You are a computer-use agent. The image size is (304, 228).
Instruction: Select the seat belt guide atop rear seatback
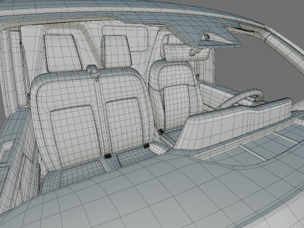[x=93, y=72]
